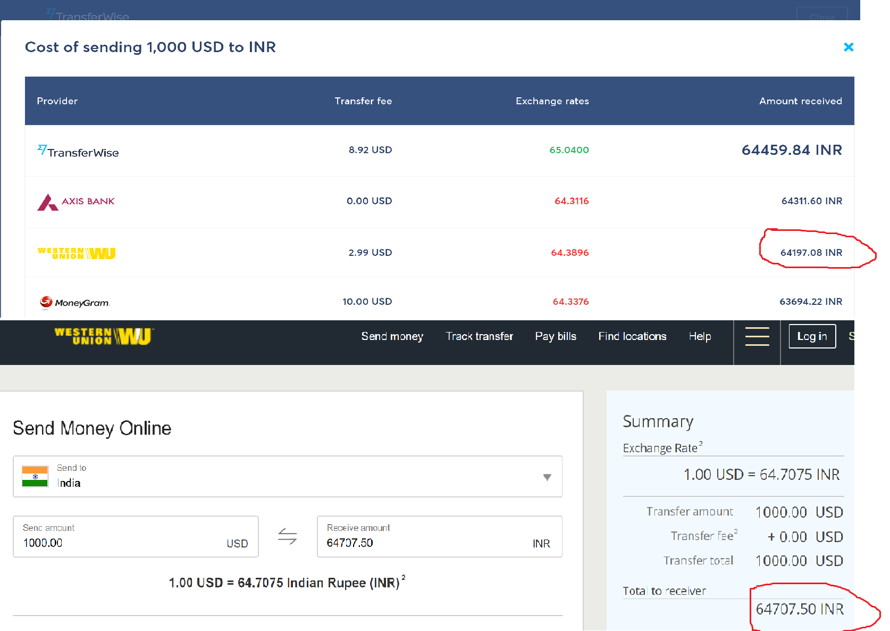Click the TransferWise logo in provider table
Image resolution: width=890 pixels, height=631 pixels.
pos(78,151)
